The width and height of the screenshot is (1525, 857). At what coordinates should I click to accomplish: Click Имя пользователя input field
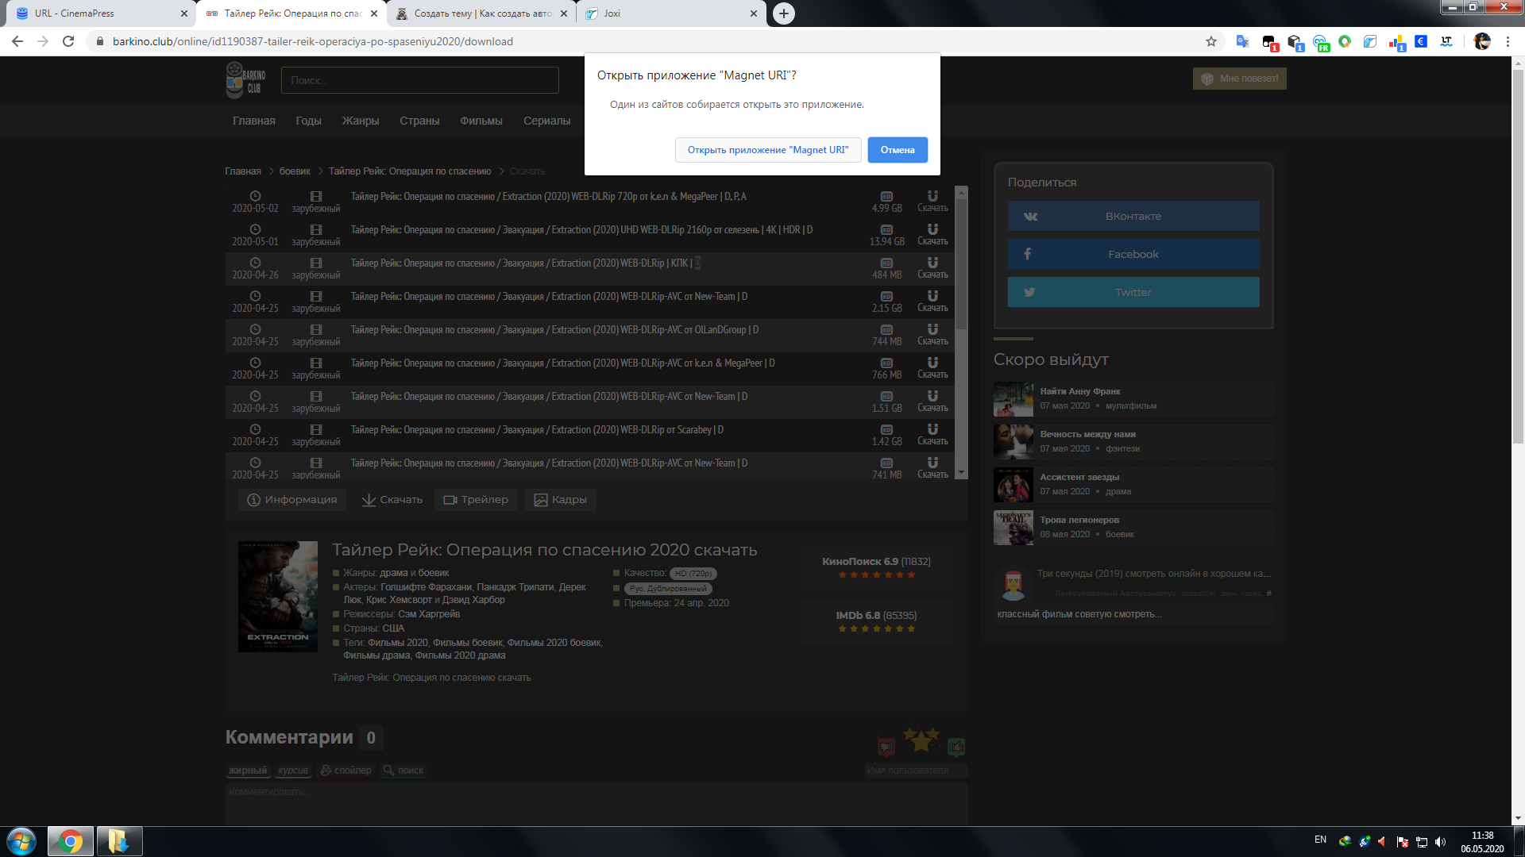coord(916,771)
